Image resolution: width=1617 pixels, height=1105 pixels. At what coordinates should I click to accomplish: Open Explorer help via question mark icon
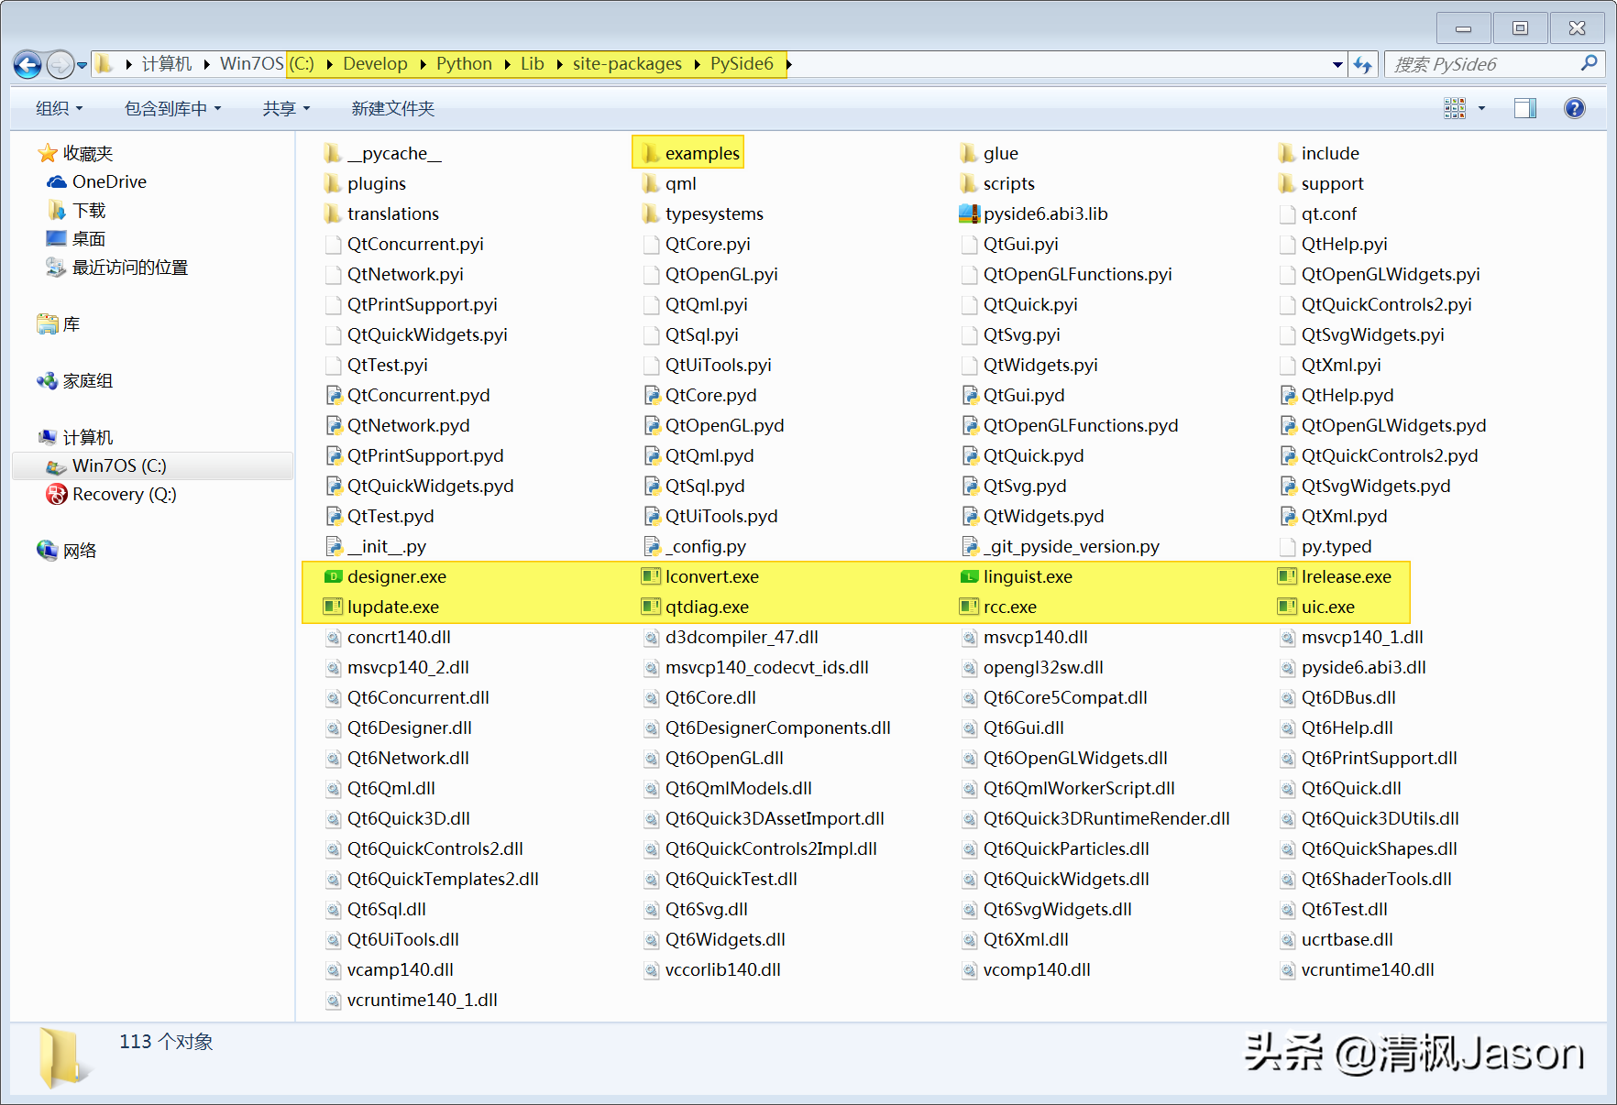coord(1575,108)
